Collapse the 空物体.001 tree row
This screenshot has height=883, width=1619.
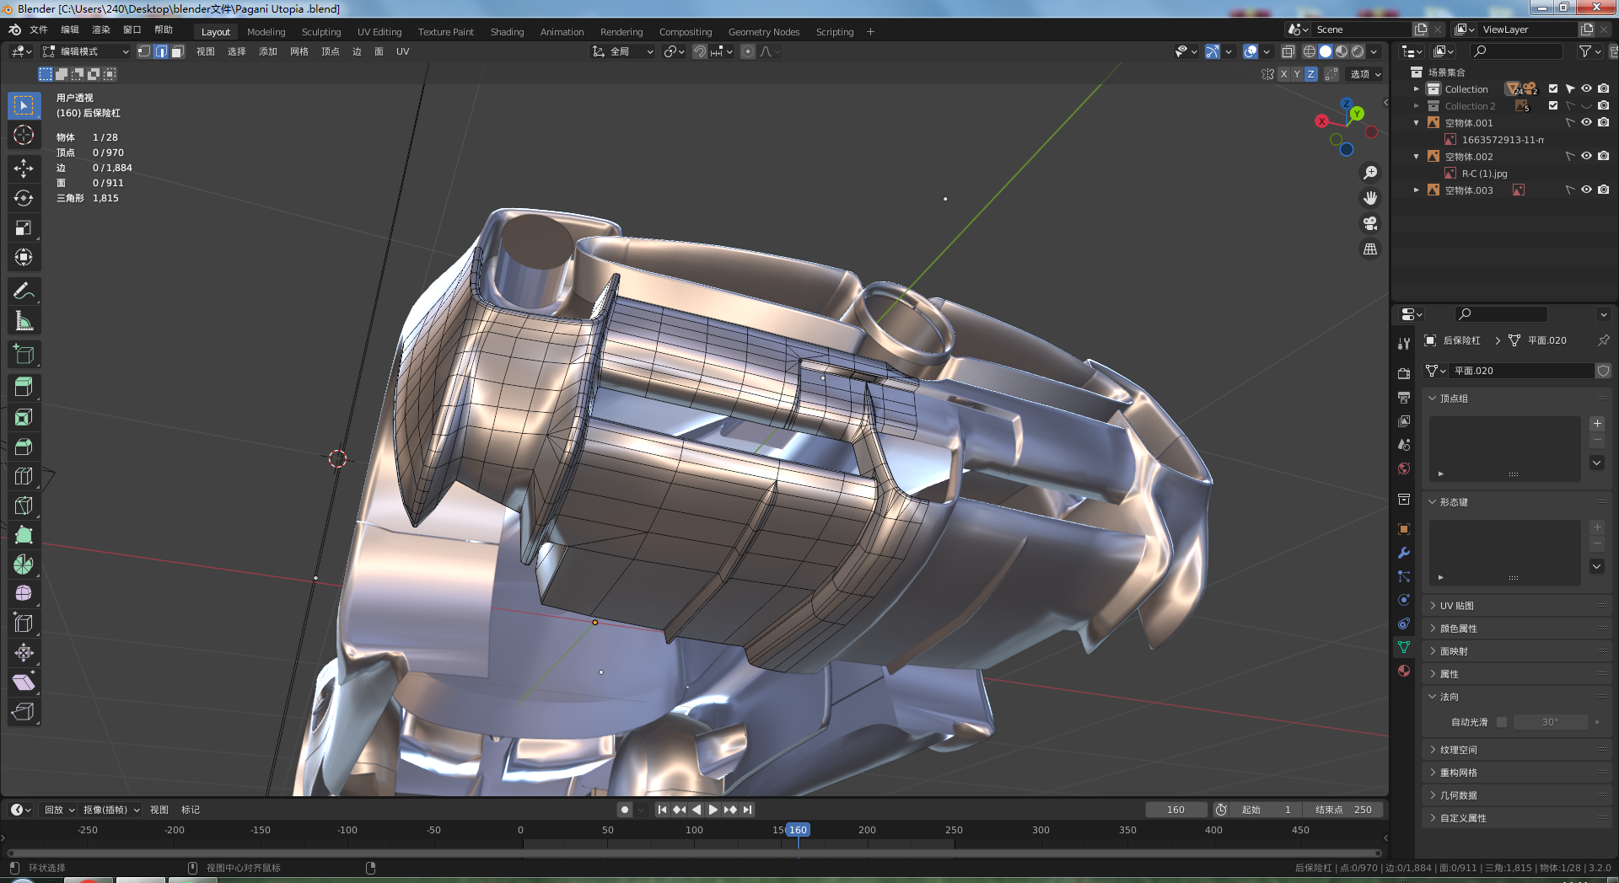1417,122
